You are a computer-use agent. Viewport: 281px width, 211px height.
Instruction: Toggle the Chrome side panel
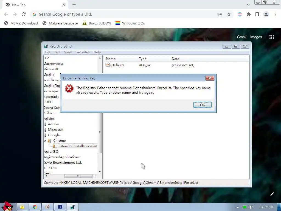pos(257,14)
